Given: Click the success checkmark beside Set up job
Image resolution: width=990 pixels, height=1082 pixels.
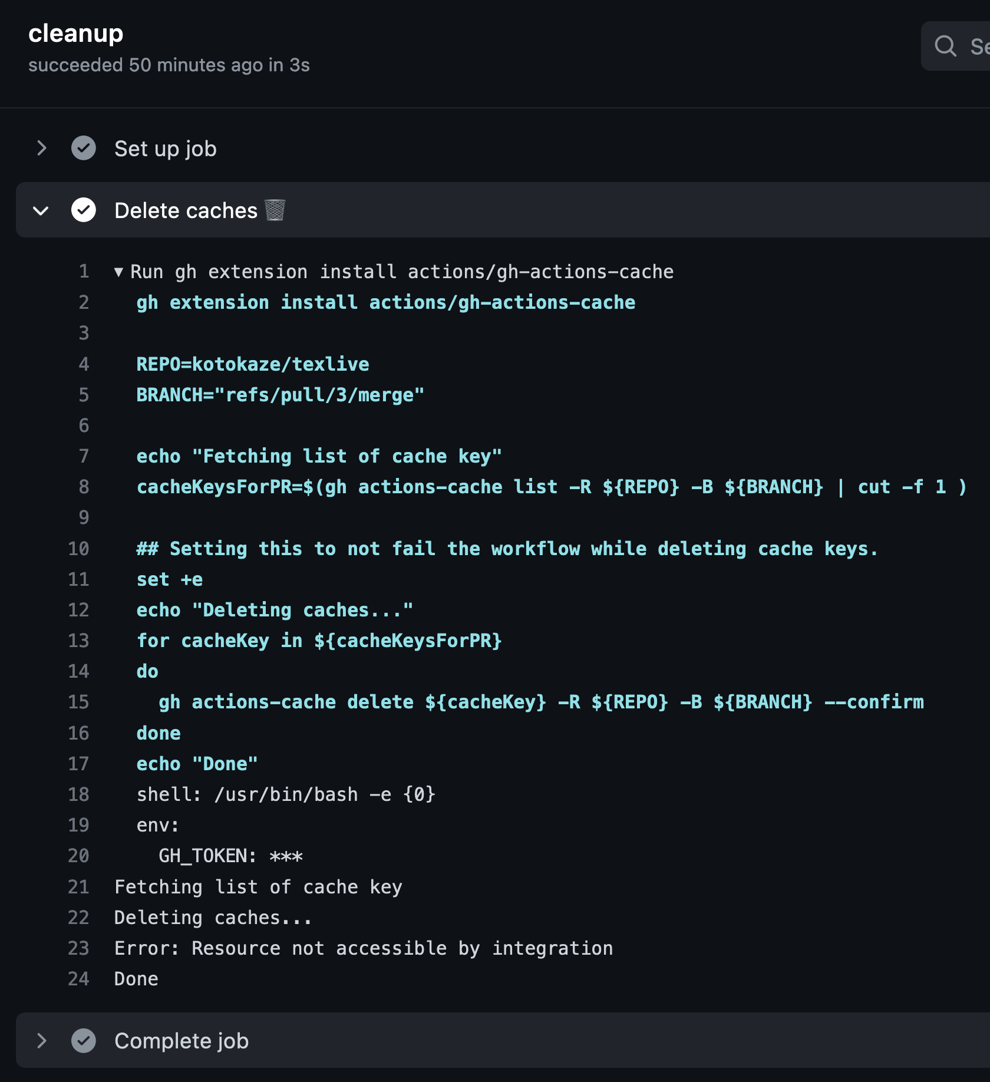Looking at the screenshot, I should point(84,149).
